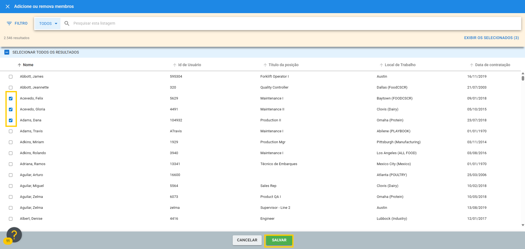525x249 pixels.
Task: Sort by Data de contratação arrow
Action: coord(471,65)
